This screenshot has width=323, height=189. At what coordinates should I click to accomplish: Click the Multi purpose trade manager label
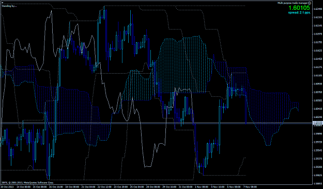[x=293, y=3]
